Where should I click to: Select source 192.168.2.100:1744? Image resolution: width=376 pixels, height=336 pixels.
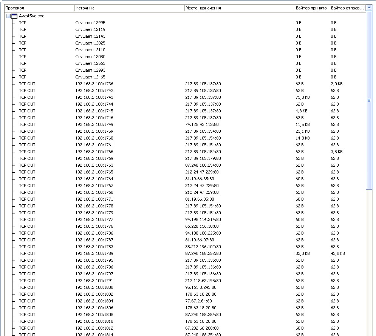94,104
